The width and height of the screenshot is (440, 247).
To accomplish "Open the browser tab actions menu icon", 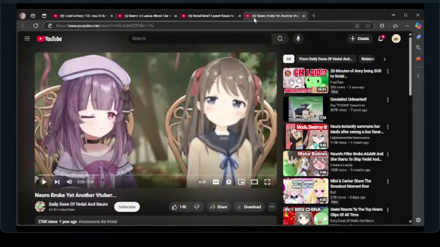I will click(x=44, y=16).
